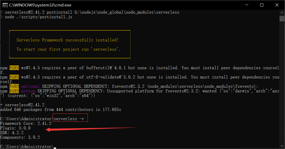
Task: Click the scroll up arrow on scrollbar
Action: coord(282,12)
